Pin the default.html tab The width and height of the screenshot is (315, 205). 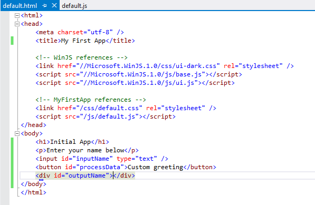click(x=44, y=6)
